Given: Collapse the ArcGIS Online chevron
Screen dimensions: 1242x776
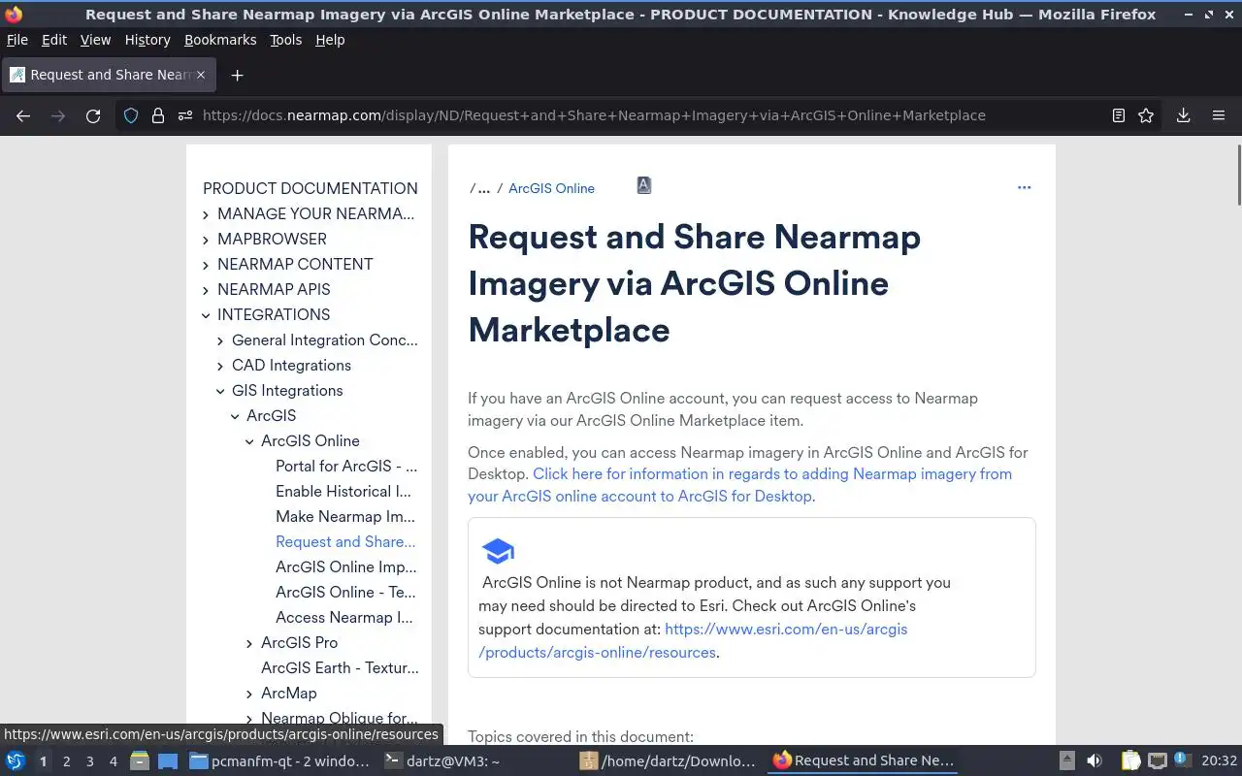Looking at the screenshot, I should pos(249,441).
